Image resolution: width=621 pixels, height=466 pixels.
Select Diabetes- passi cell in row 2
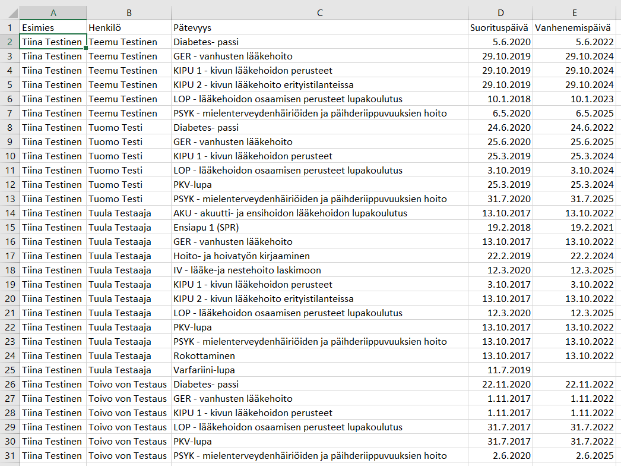(319, 42)
